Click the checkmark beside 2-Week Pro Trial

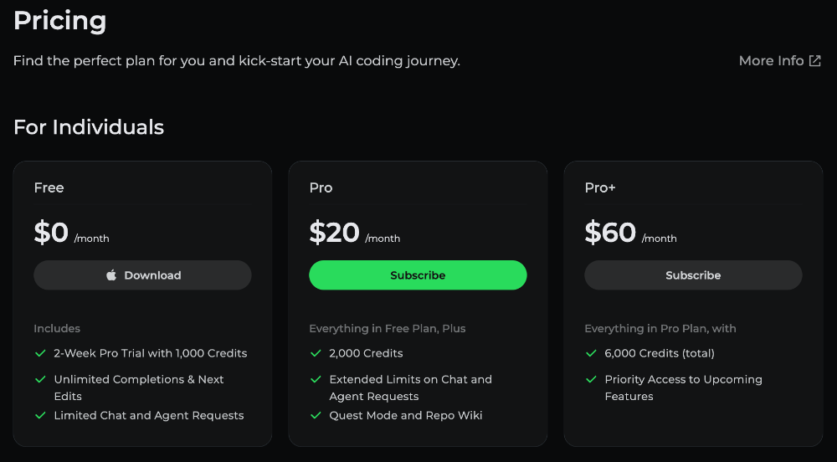pos(39,353)
